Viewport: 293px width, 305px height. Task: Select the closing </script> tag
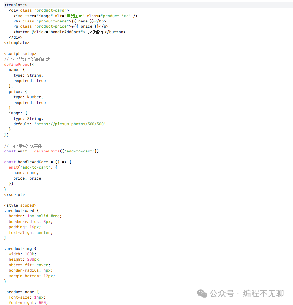point(15,195)
